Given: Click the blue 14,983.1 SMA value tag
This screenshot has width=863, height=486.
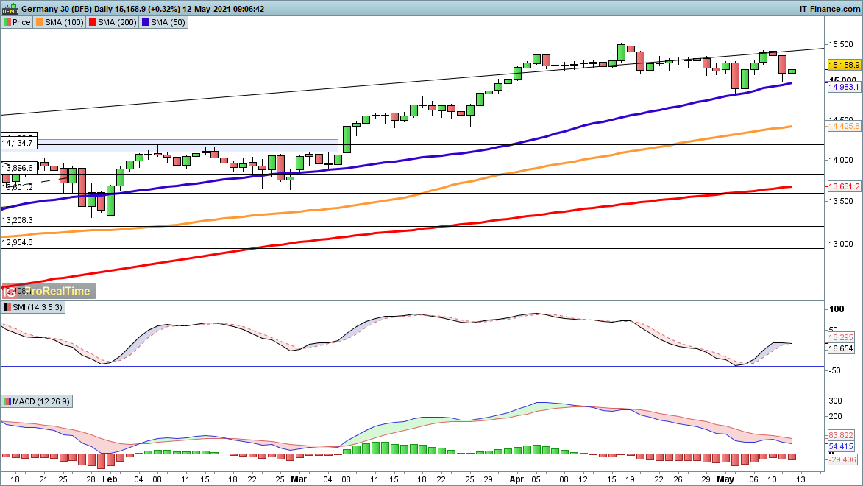Looking at the screenshot, I should pos(843,87).
